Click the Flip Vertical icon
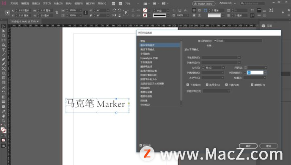The height and width of the screenshot is (165, 291). click(120, 15)
